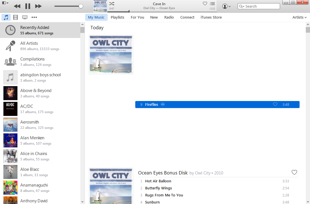
Task: Click the Owl City cover under Today
Action: pyautogui.click(x=111, y=55)
